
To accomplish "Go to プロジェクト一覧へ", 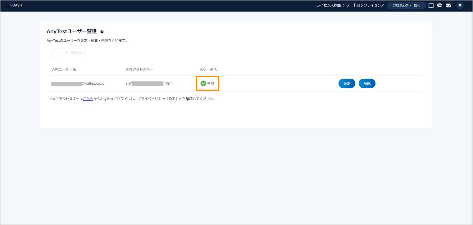I will click(x=406, y=6).
